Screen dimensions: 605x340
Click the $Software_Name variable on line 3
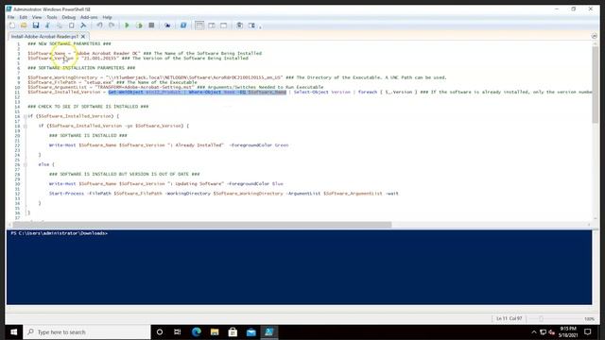point(46,53)
